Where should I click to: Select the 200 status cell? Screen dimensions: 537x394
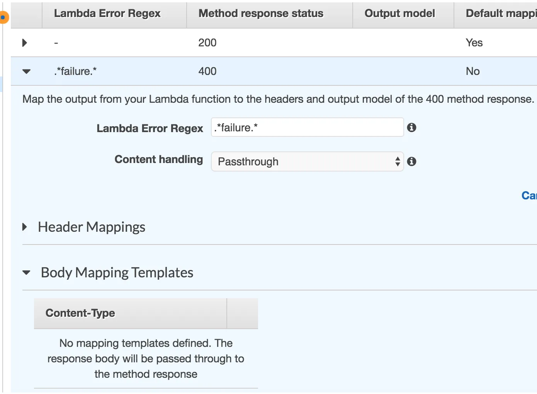coord(207,42)
